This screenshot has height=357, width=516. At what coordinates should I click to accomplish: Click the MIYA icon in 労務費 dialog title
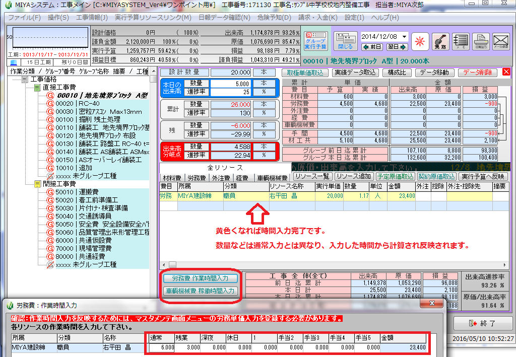tap(10, 306)
